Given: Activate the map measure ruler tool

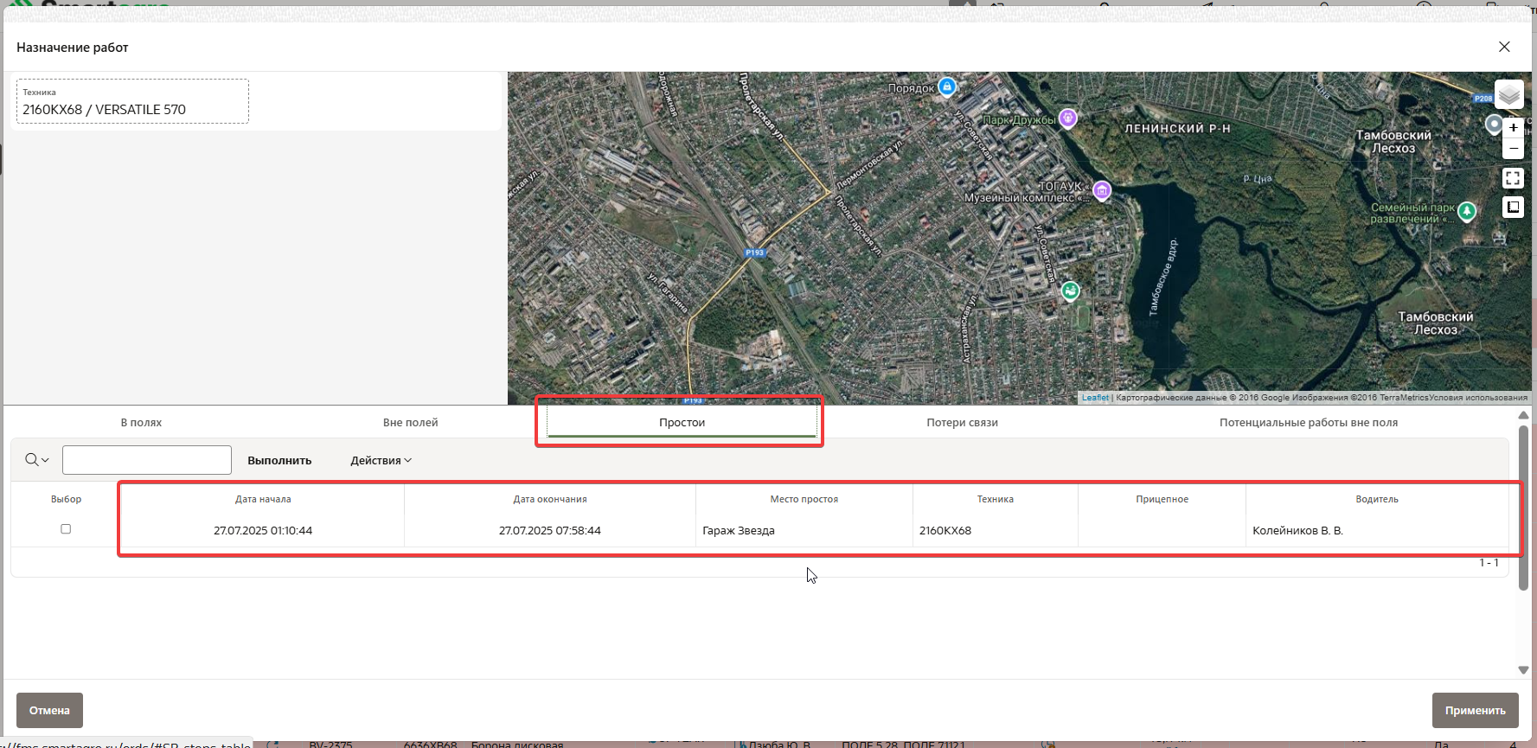Looking at the screenshot, I should tap(1513, 207).
